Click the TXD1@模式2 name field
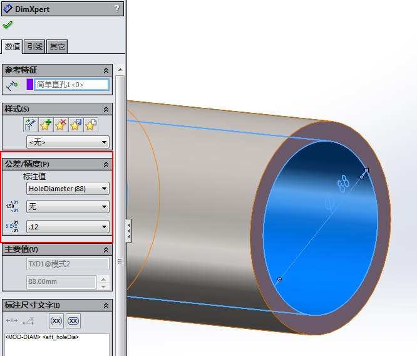 68,264
